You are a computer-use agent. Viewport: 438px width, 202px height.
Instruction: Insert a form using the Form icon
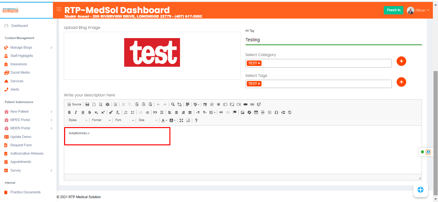tap(205, 104)
